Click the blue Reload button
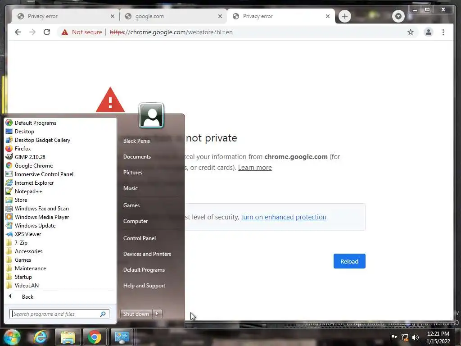 pos(349,261)
